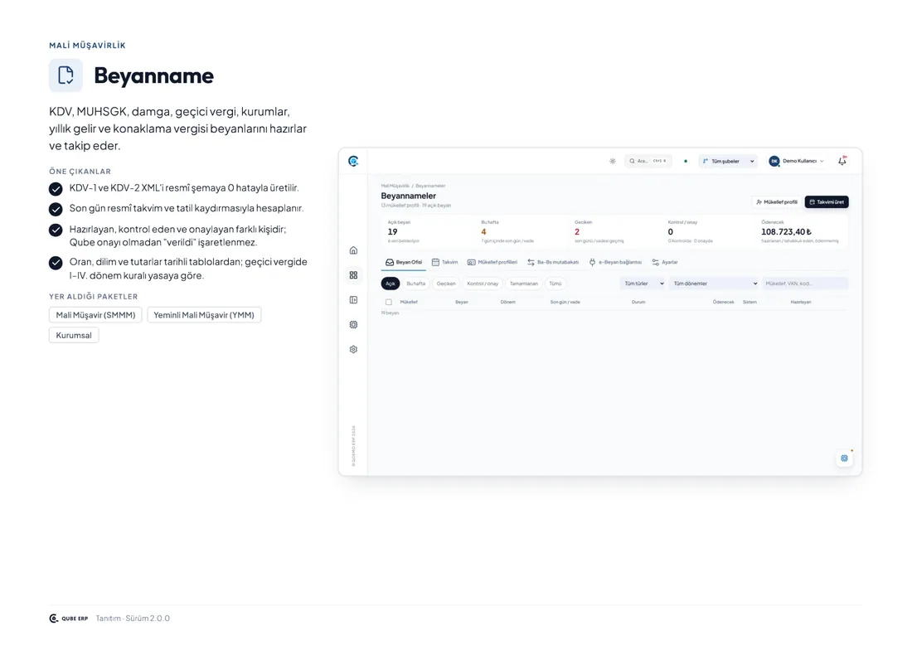
Task: Open the four-squares modules icon in the sidebar
Action: pos(353,275)
